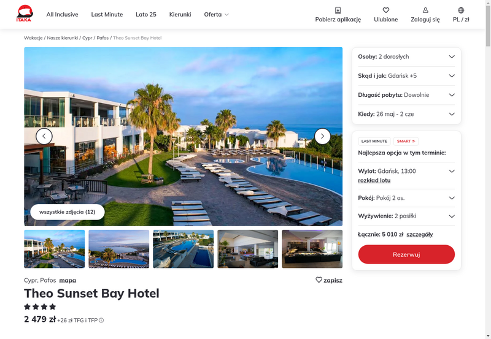
Task: Expand the Kiedy date dropdown
Action: (406, 114)
